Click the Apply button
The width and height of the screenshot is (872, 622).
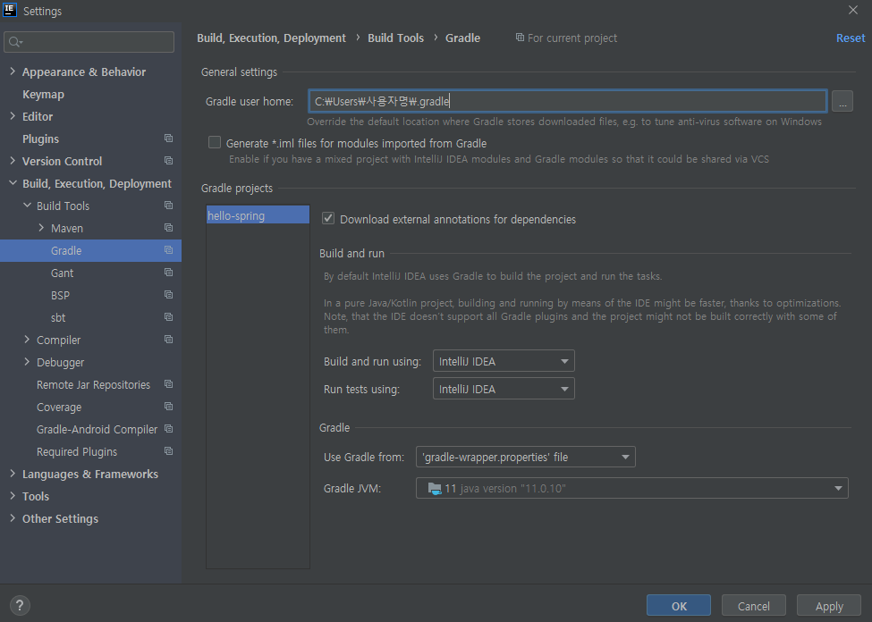click(x=828, y=606)
